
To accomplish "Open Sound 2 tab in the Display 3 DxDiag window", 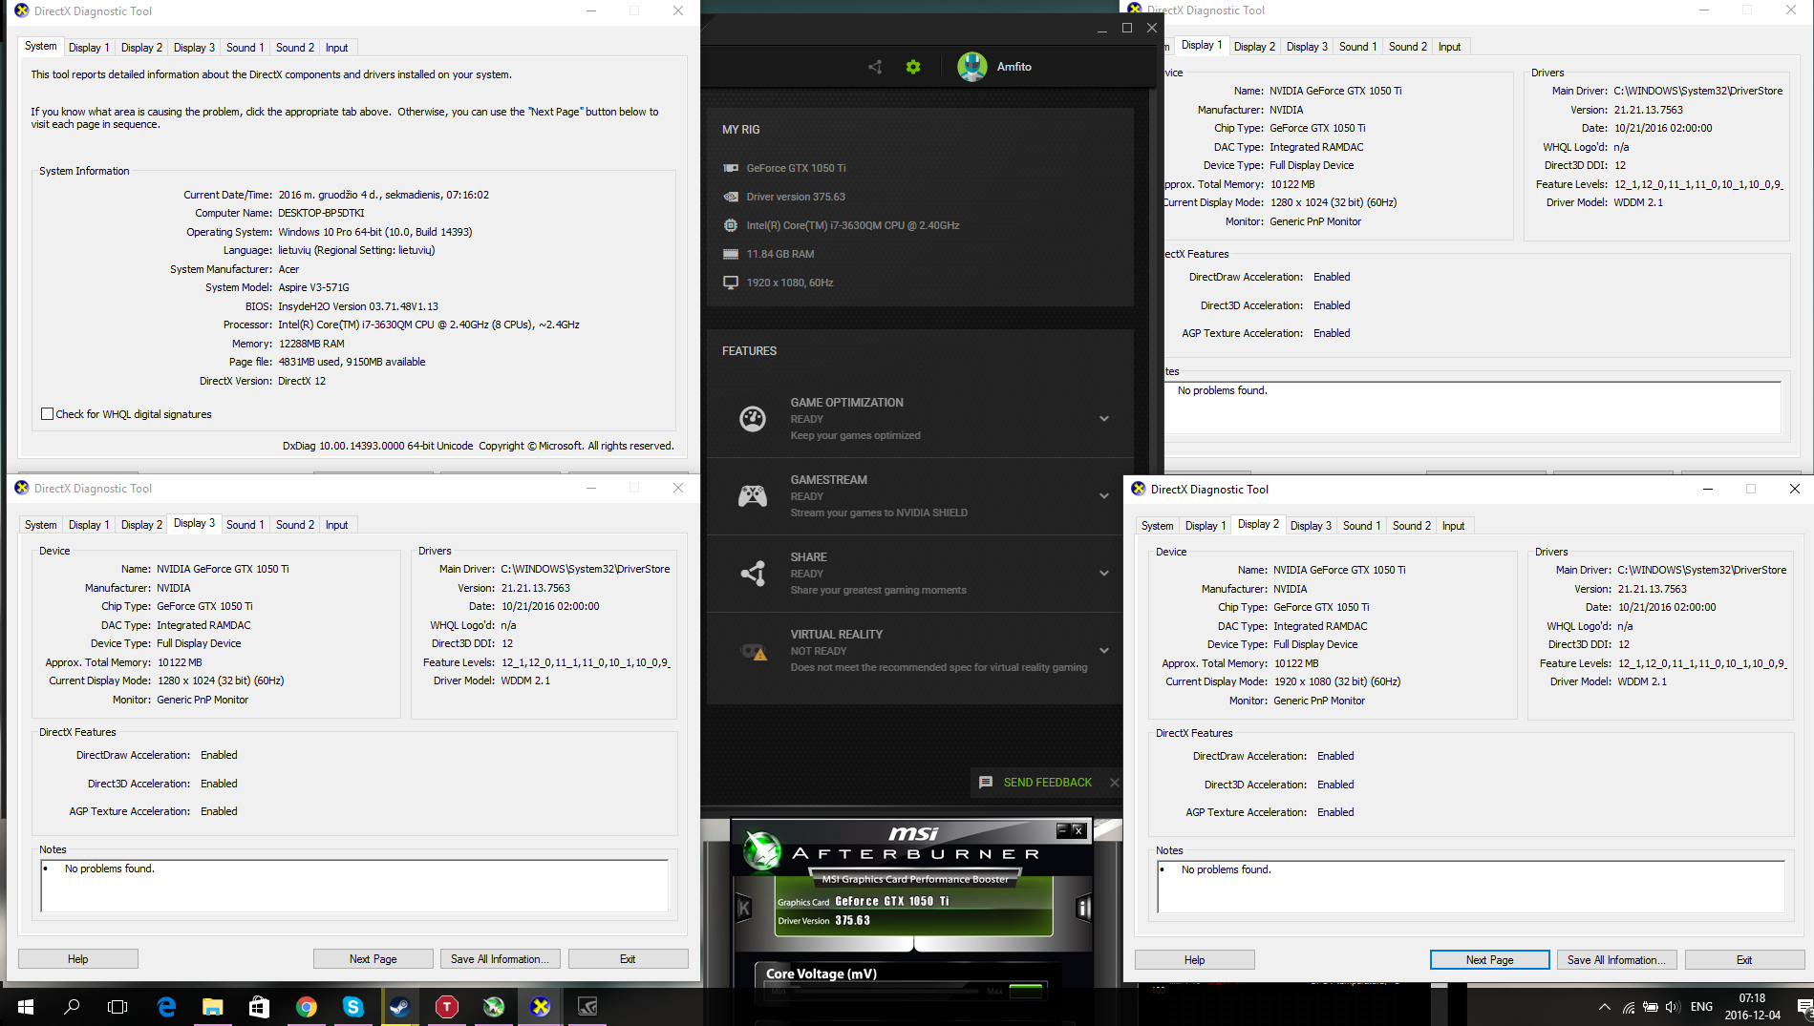I will 294,525.
